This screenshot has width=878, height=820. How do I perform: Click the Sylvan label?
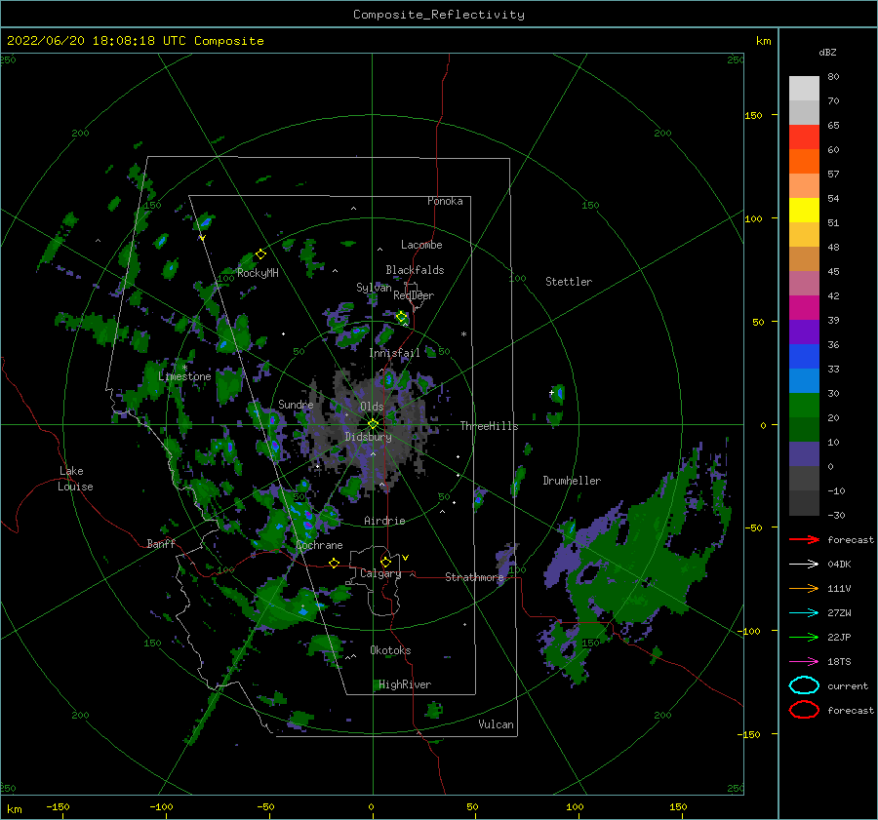coord(374,288)
